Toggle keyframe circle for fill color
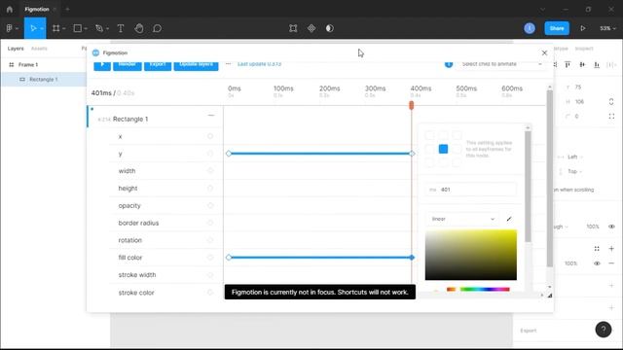The image size is (623, 350). click(210, 257)
